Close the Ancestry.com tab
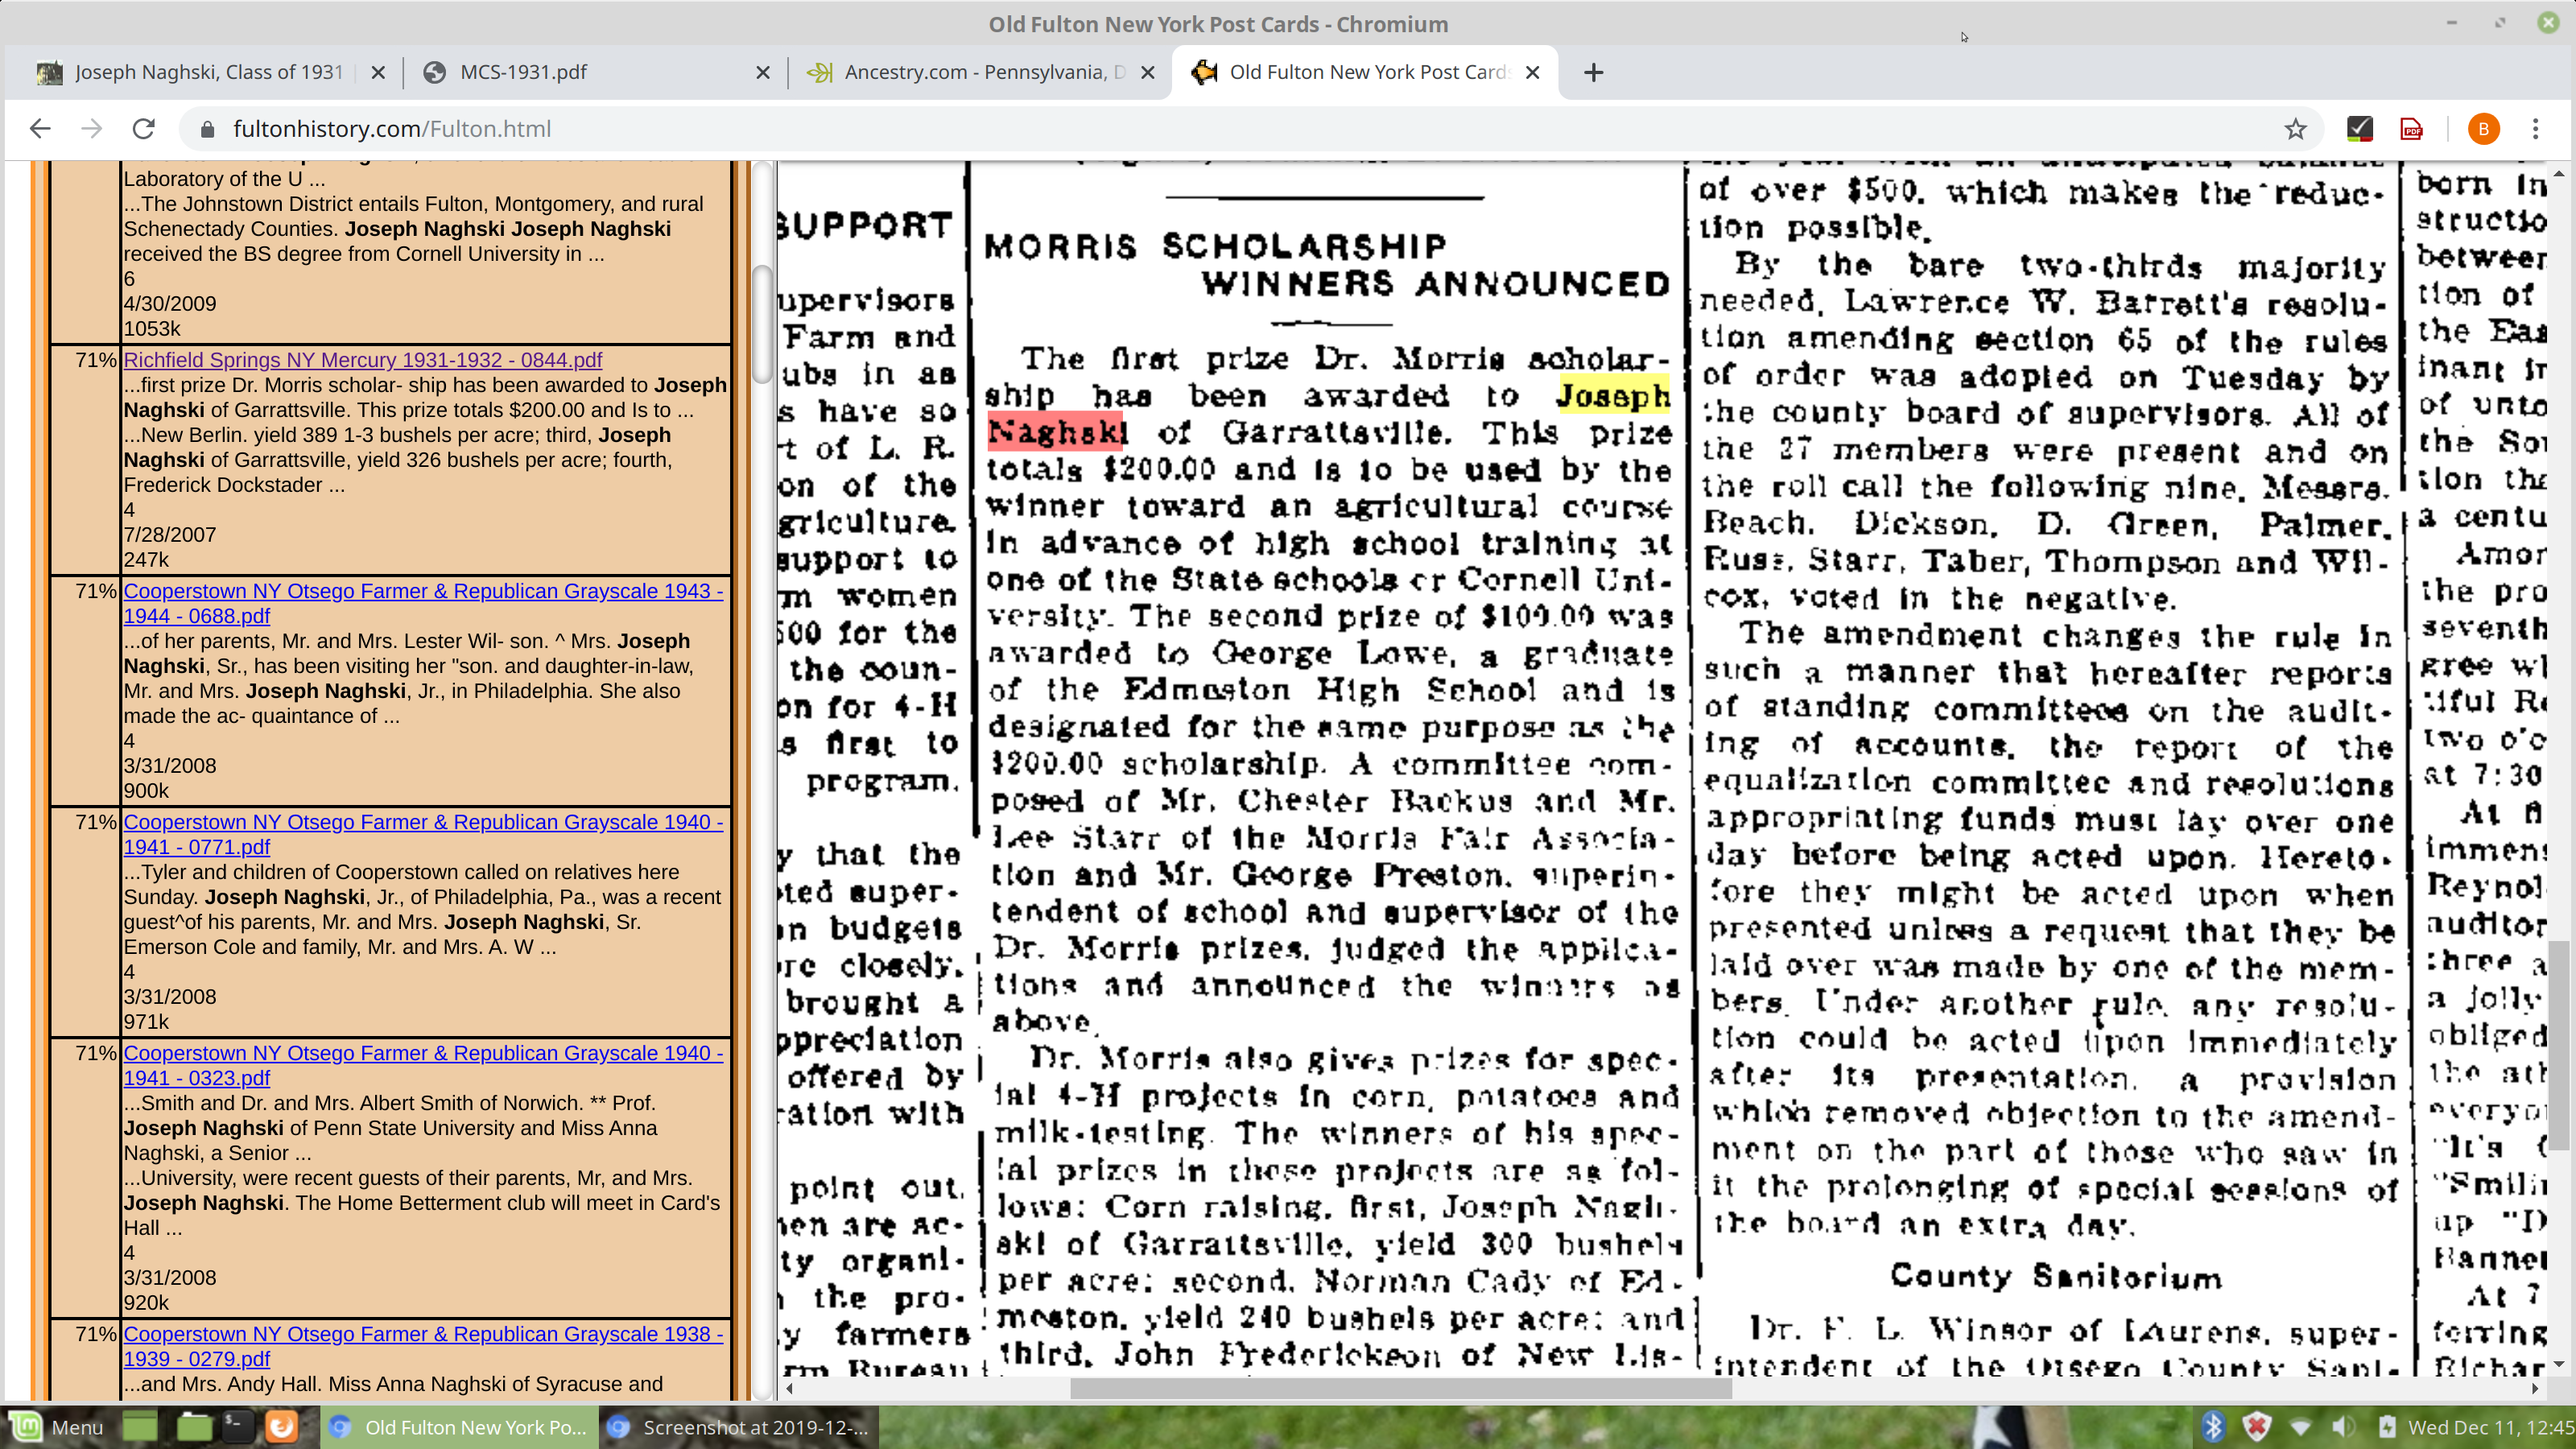Viewport: 2576px width, 1449px height. pyautogui.click(x=1148, y=72)
